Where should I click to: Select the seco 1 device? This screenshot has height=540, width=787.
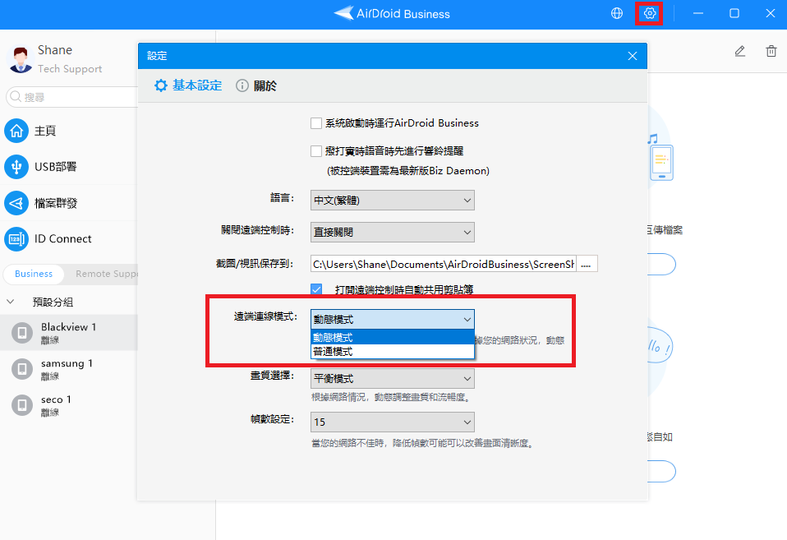[69, 405]
